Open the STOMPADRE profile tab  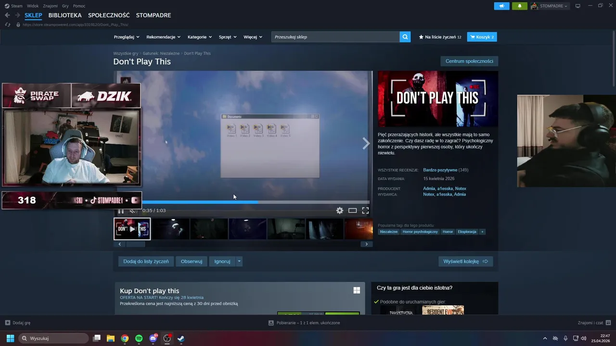pos(154,15)
